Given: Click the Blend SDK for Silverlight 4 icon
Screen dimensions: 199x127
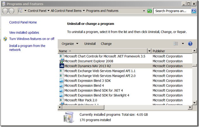Looking at the screenshot, I should (x=62, y=95).
